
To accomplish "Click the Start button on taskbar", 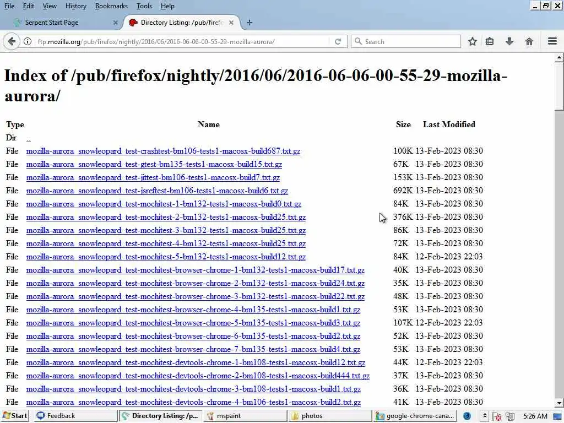I will click(x=15, y=416).
